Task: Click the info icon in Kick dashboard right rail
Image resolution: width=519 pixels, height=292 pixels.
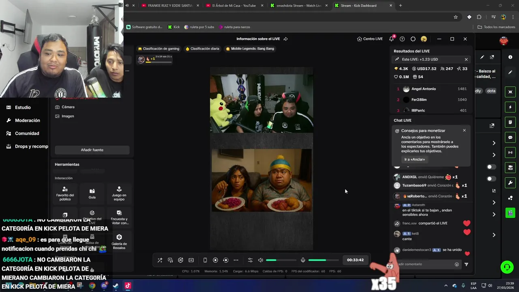Action: pyautogui.click(x=510, y=57)
